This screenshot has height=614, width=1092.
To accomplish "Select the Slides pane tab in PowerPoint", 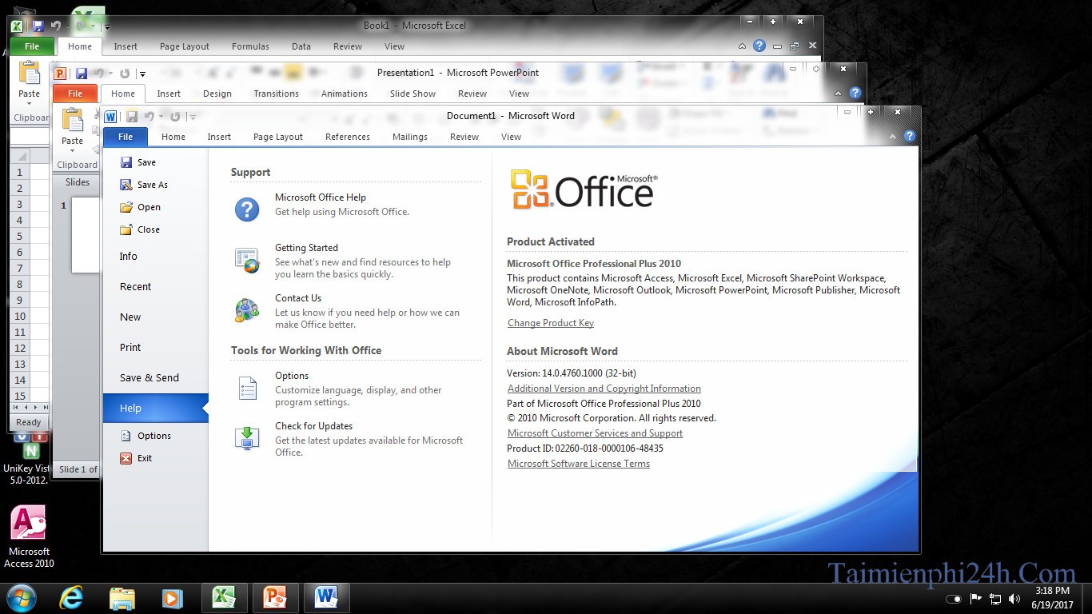I will [78, 182].
